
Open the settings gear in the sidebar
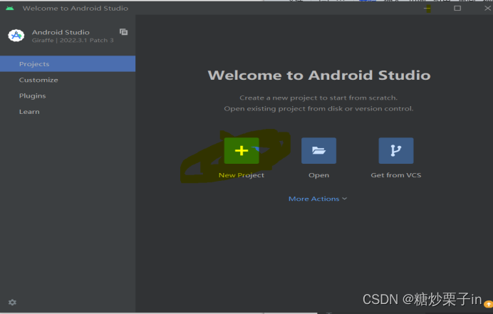(x=12, y=302)
